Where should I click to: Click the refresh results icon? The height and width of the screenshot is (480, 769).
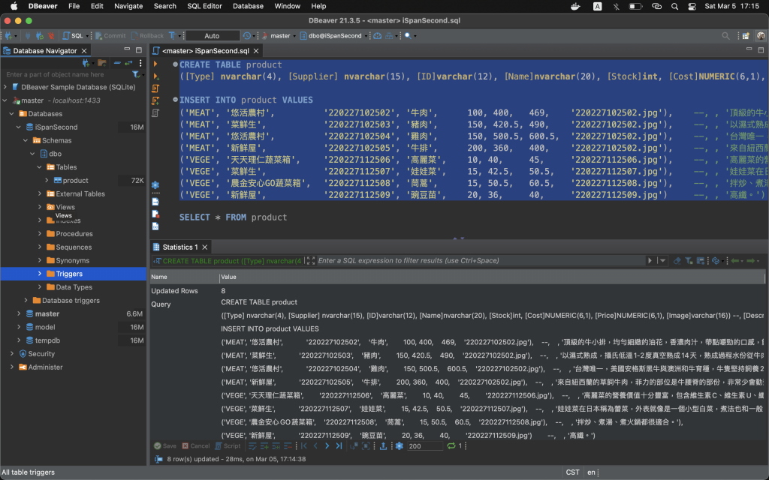pos(451,445)
